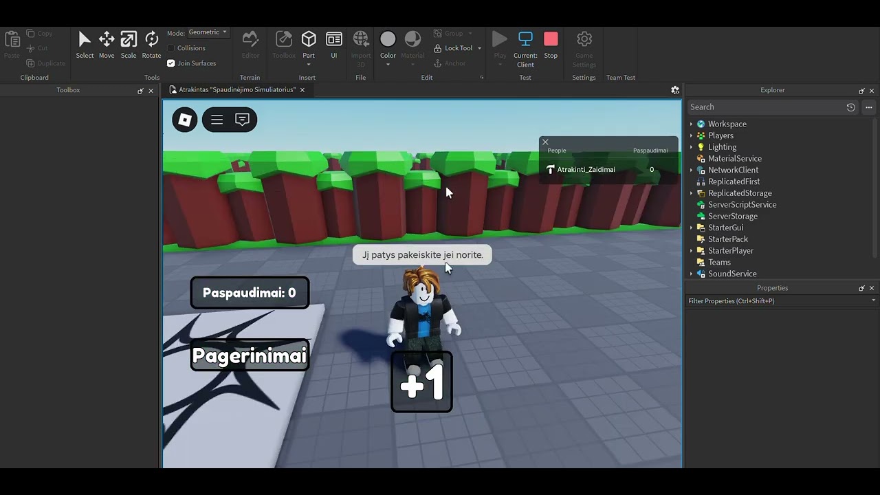Screen dimensions: 880x495
Task: Open Game Settings
Action: pos(584,48)
